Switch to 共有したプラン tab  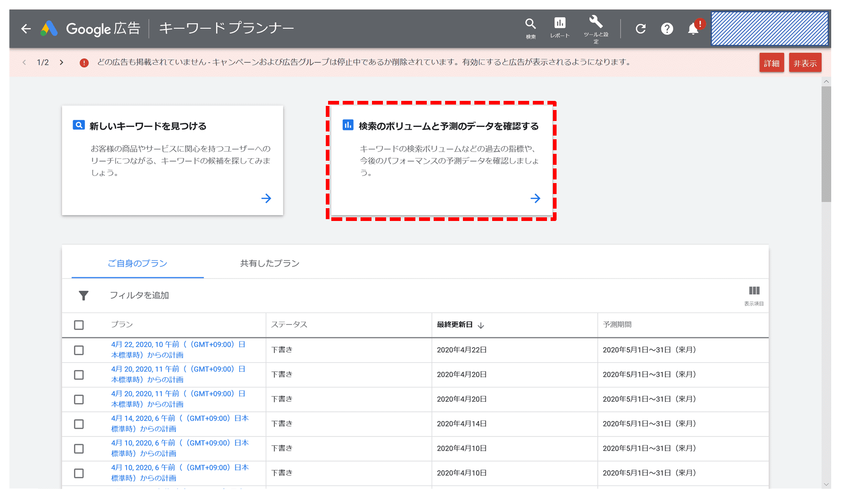270,263
